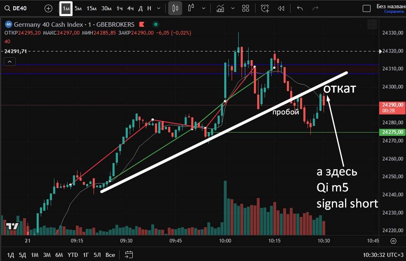Viewport: 406px width, 261px height.
Task: Select the Н weekly timeframe
Action: pos(149,9)
